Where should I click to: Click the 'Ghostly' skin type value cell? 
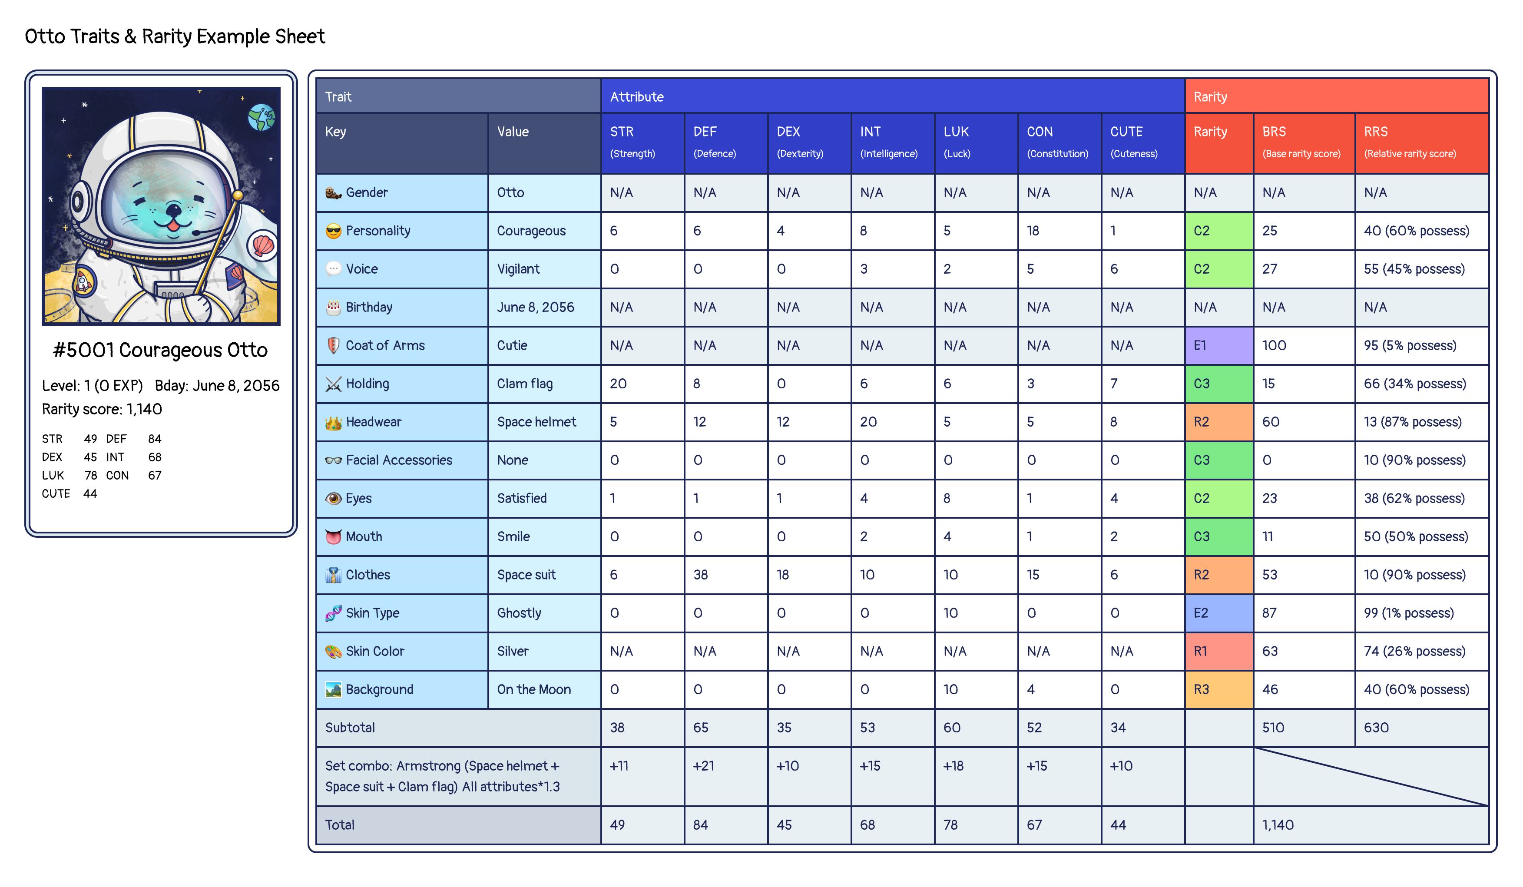(x=545, y=612)
